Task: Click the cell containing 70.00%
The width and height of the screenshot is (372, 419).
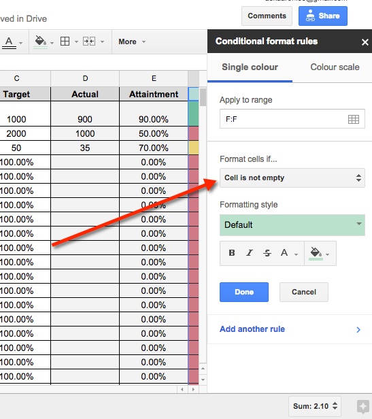Action: [x=154, y=148]
